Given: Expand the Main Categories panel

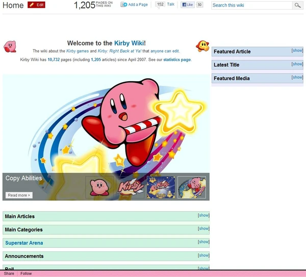Looking at the screenshot, I should tap(203, 228).
